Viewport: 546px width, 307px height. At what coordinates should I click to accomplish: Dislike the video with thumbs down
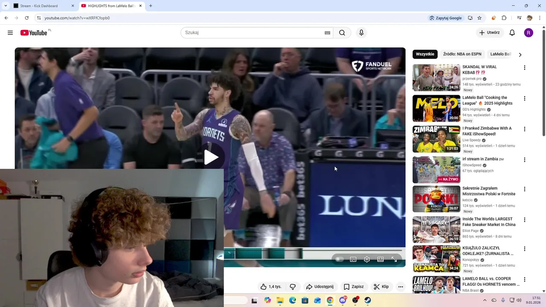pyautogui.click(x=293, y=287)
